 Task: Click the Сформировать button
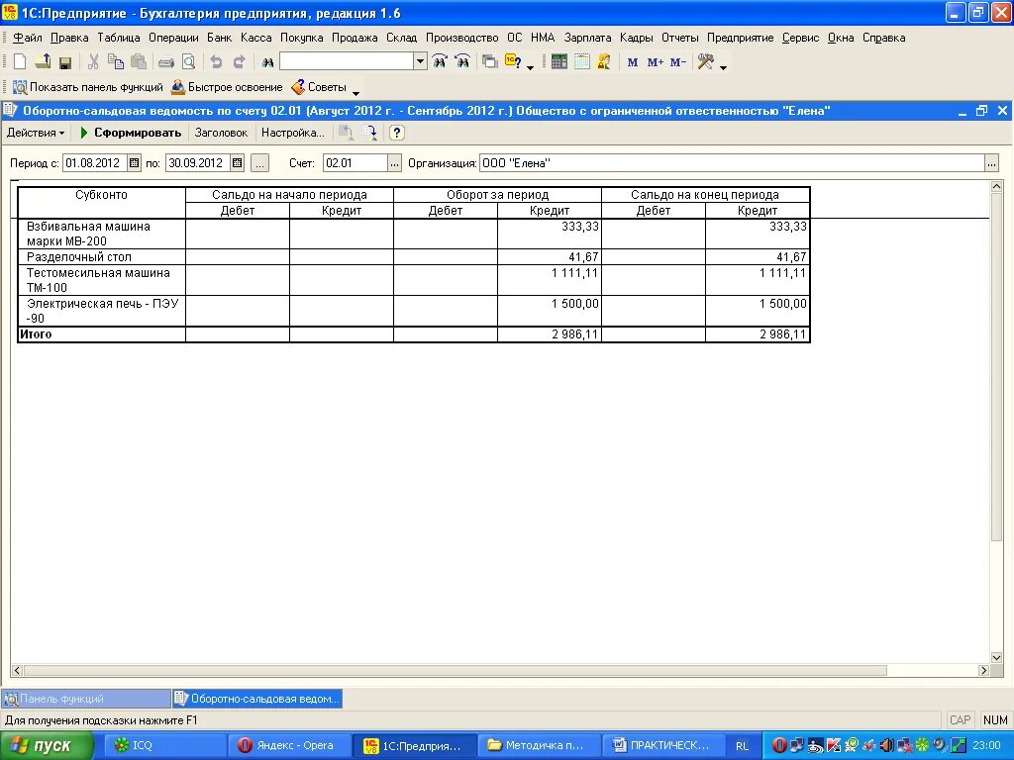[131, 133]
